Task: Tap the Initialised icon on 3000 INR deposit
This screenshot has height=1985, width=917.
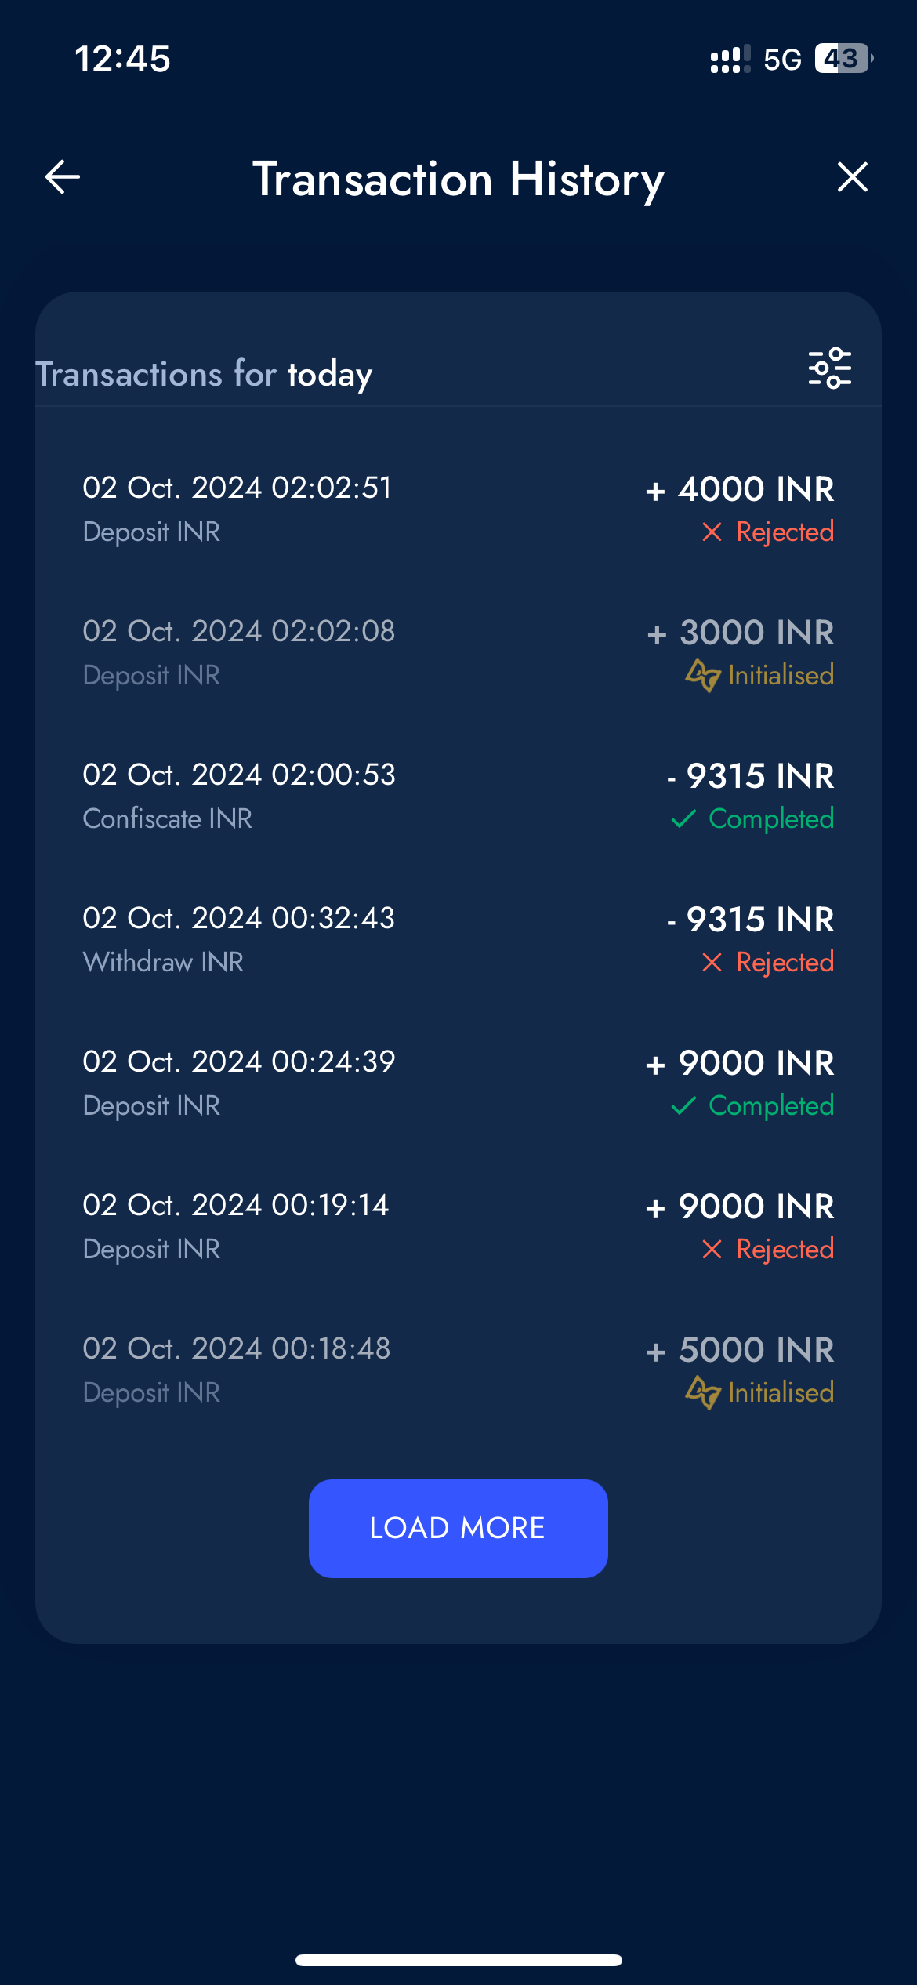Action: [x=702, y=675]
